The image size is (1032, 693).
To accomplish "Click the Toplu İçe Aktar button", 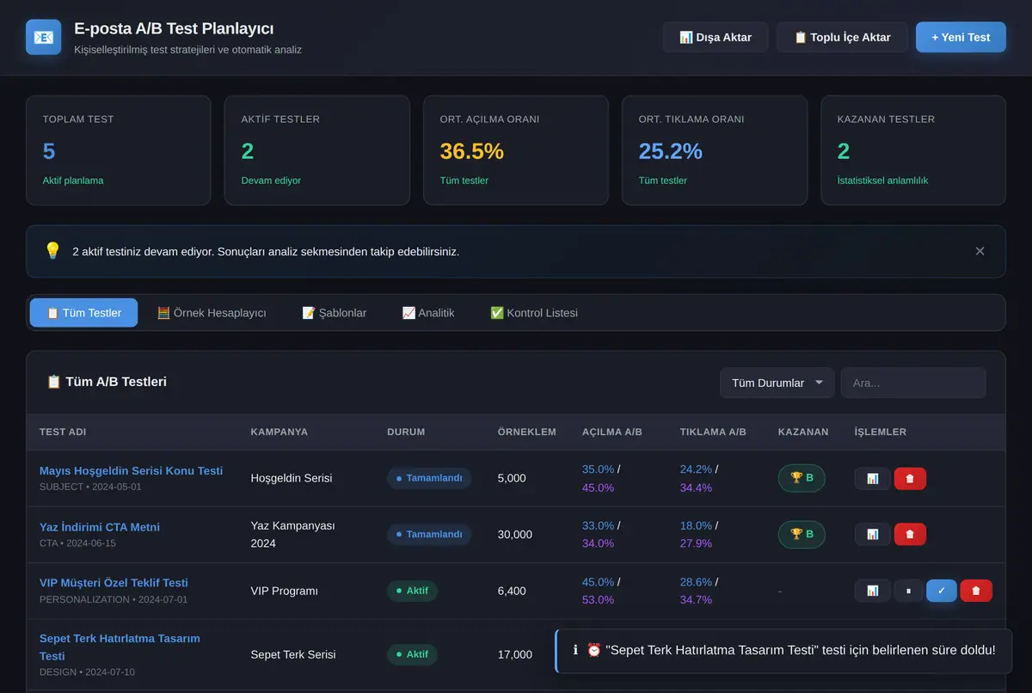I will pyautogui.click(x=842, y=37).
